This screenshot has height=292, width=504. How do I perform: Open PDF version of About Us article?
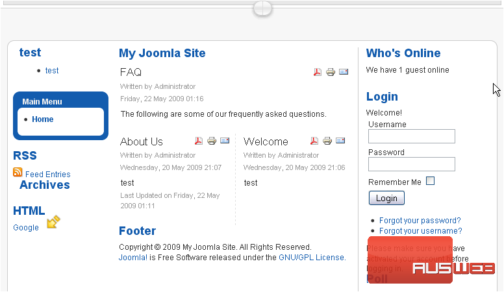tap(199, 141)
